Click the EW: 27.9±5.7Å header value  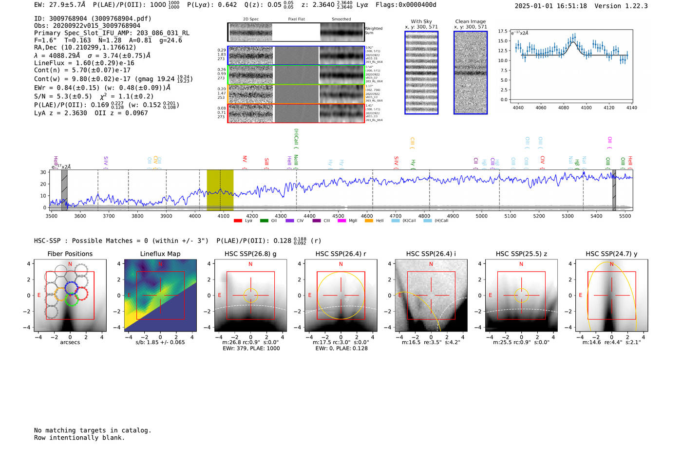pyautogui.click(x=59, y=4)
